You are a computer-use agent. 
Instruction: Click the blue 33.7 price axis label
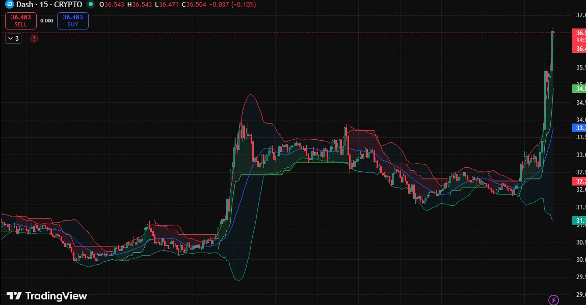[x=579, y=128]
